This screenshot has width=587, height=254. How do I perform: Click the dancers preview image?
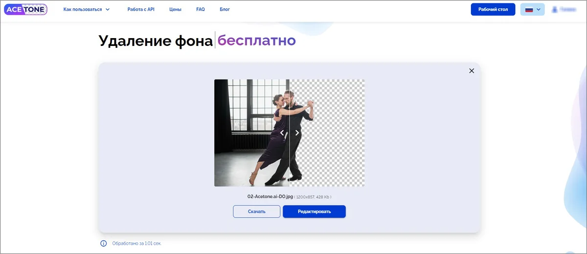tap(289, 133)
